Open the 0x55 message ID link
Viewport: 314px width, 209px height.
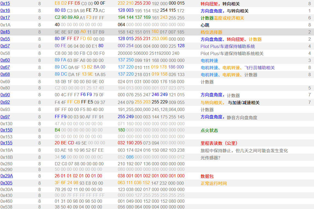[x=5, y=39]
